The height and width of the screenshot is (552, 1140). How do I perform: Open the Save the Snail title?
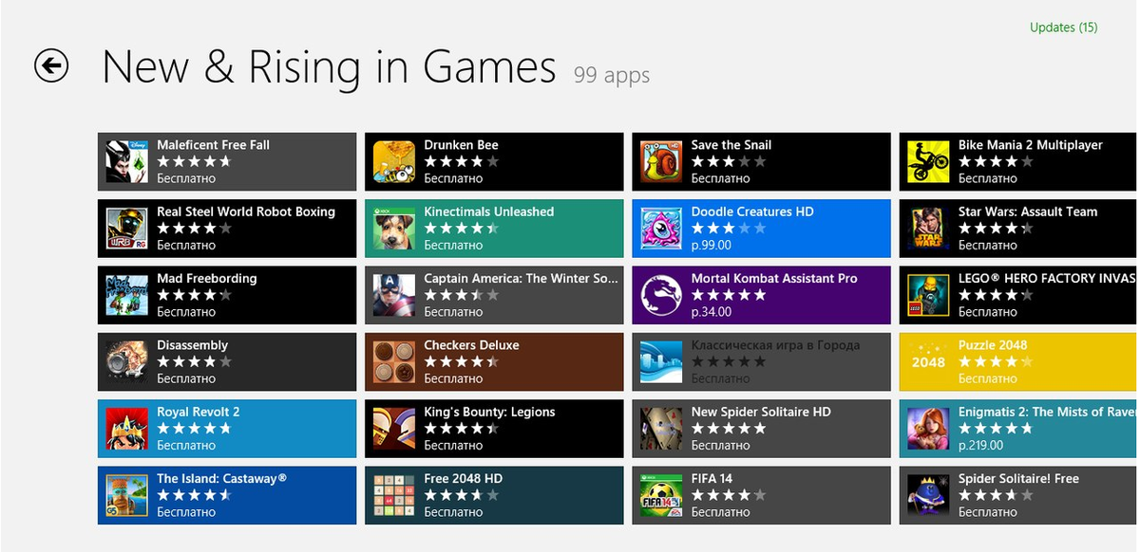pos(731,145)
